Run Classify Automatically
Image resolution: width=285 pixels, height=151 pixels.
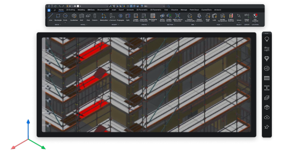point(190,18)
